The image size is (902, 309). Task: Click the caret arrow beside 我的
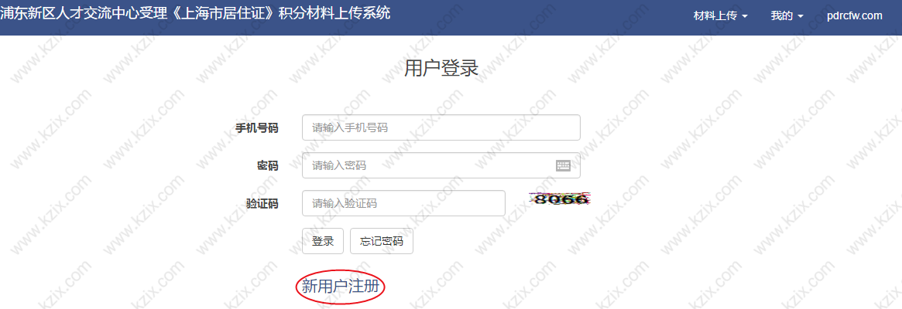pos(800,17)
